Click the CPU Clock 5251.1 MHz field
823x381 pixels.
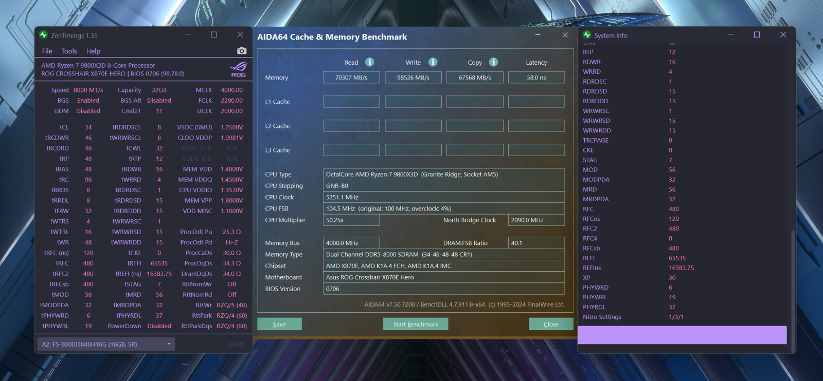pyautogui.click(x=444, y=197)
